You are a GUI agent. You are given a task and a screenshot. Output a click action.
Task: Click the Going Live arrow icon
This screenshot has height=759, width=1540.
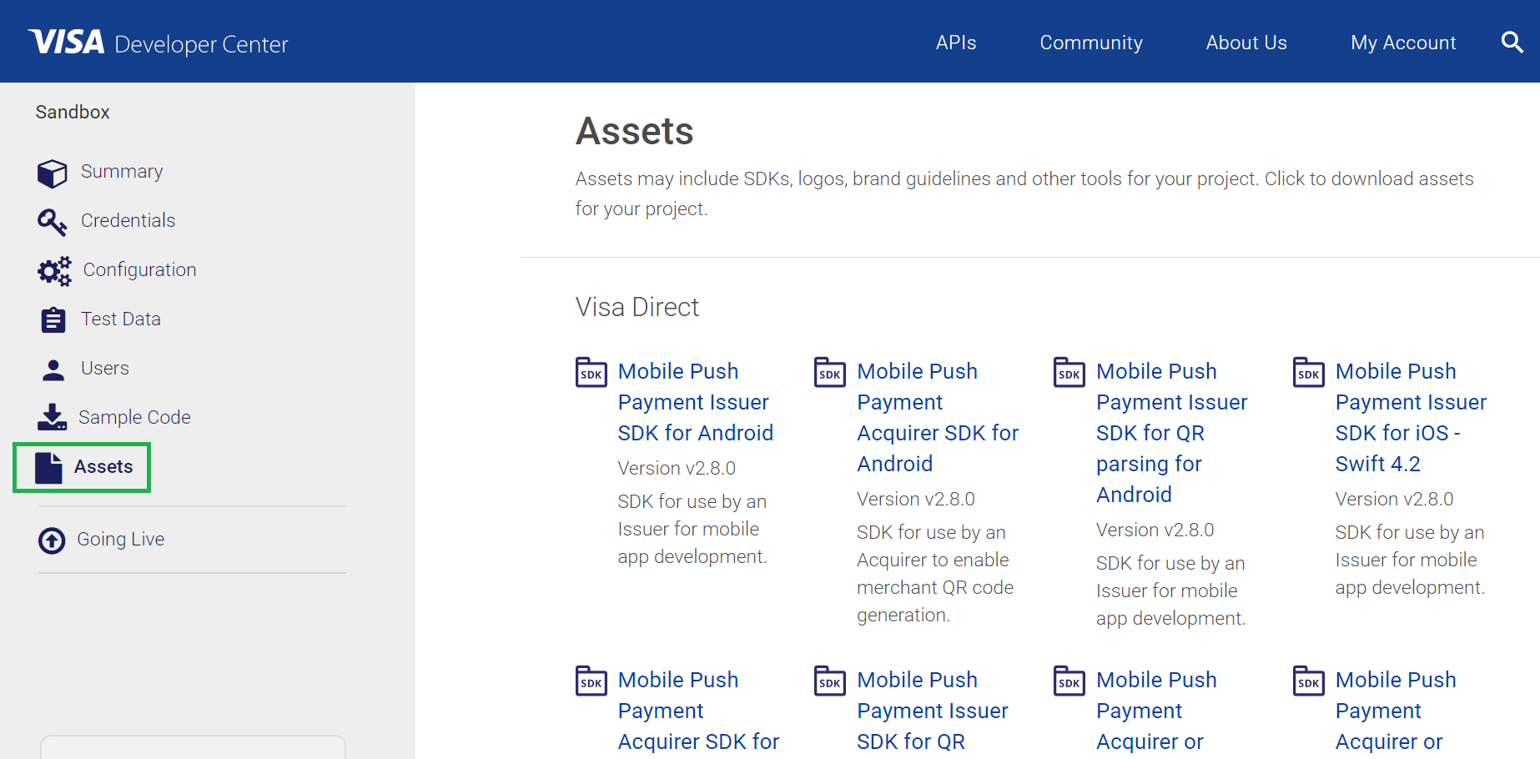52,540
